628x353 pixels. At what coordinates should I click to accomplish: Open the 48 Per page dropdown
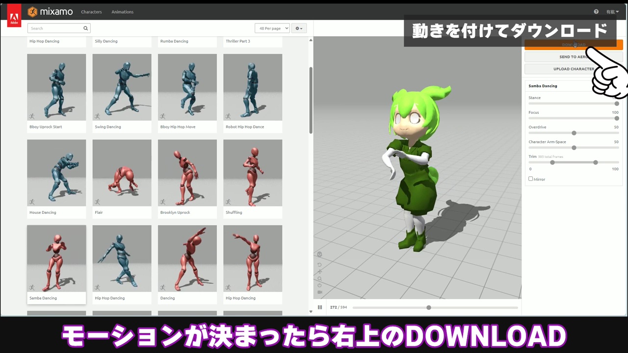point(272,28)
